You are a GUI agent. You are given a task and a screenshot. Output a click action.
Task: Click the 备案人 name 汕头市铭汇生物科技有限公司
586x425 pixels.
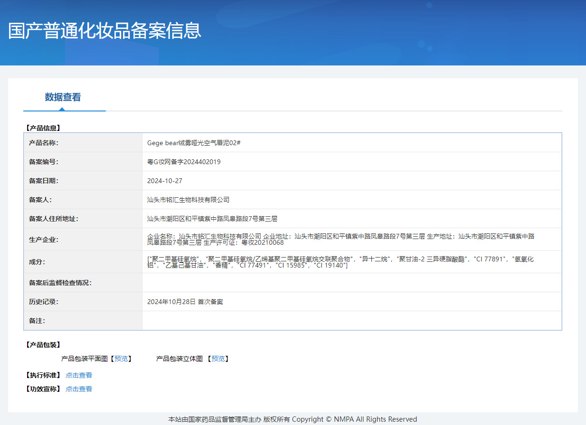click(x=188, y=199)
